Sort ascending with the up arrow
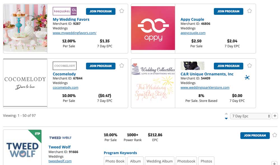 (x=226, y=114)
